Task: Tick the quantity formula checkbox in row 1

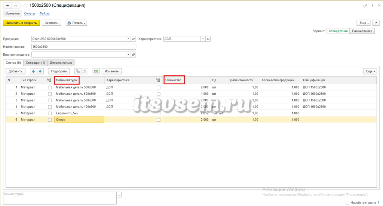Action: (159, 87)
